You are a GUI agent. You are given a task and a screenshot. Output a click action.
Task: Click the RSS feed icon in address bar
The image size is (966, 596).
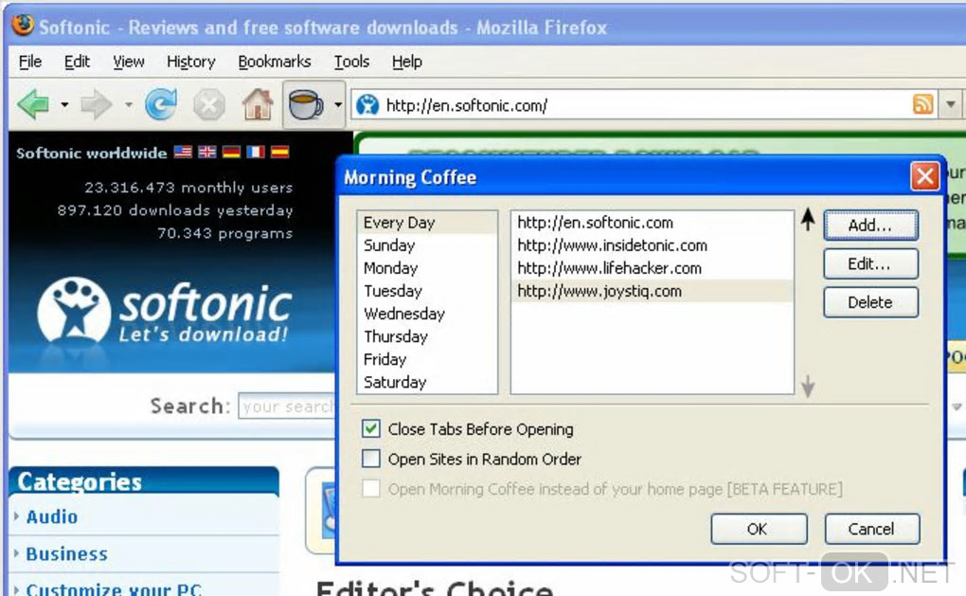(922, 104)
